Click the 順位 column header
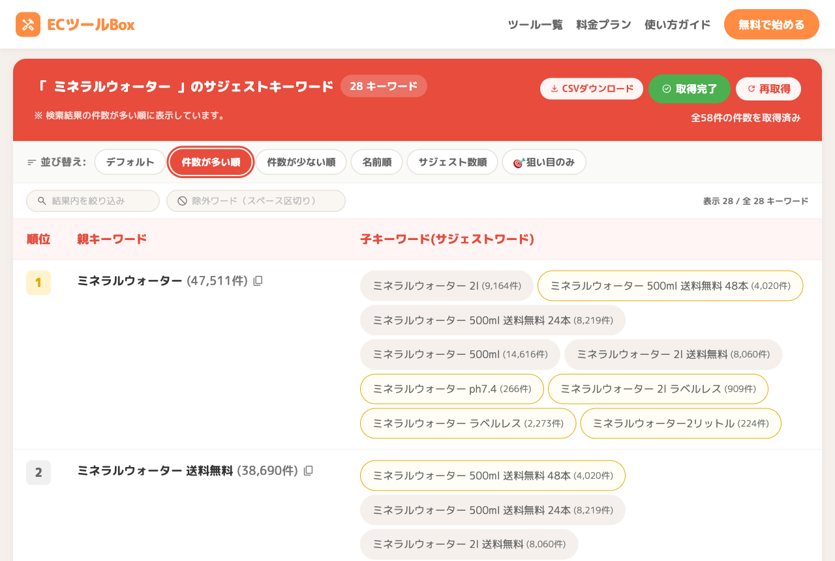This screenshot has width=835, height=561. pos(38,239)
